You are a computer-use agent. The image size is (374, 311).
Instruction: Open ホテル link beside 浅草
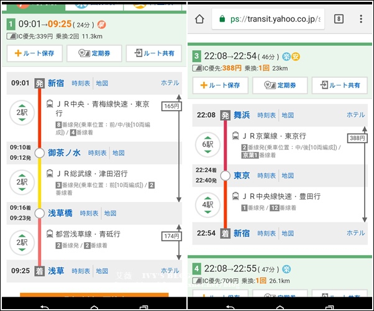point(170,271)
